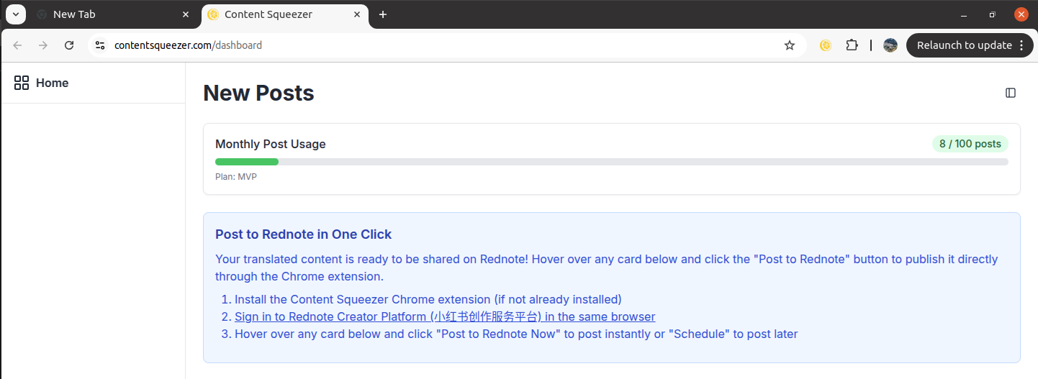
Task: Click the forward navigation arrow
Action: pyautogui.click(x=43, y=45)
